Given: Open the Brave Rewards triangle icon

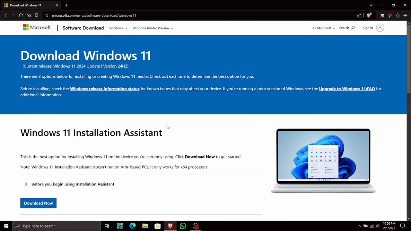Looking at the screenshot, I should point(390,15).
